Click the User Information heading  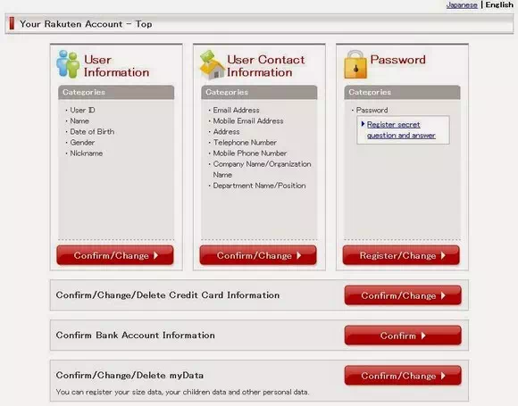pyautogui.click(x=116, y=66)
